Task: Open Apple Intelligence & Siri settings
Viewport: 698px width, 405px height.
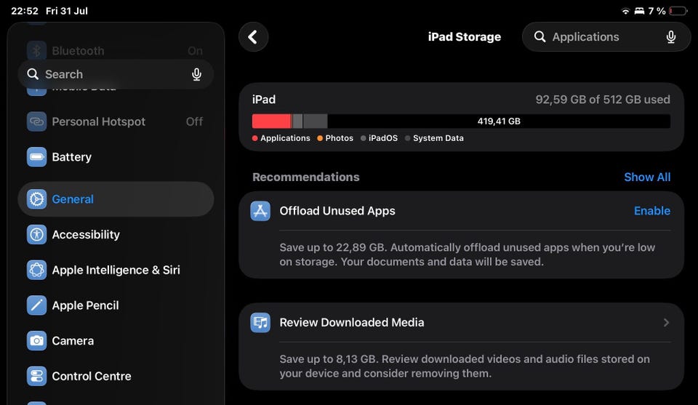Action: click(x=116, y=270)
